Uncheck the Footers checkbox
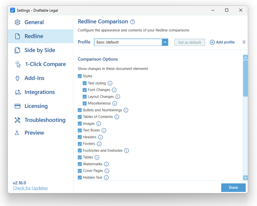257x206 pixels. pos(80,144)
